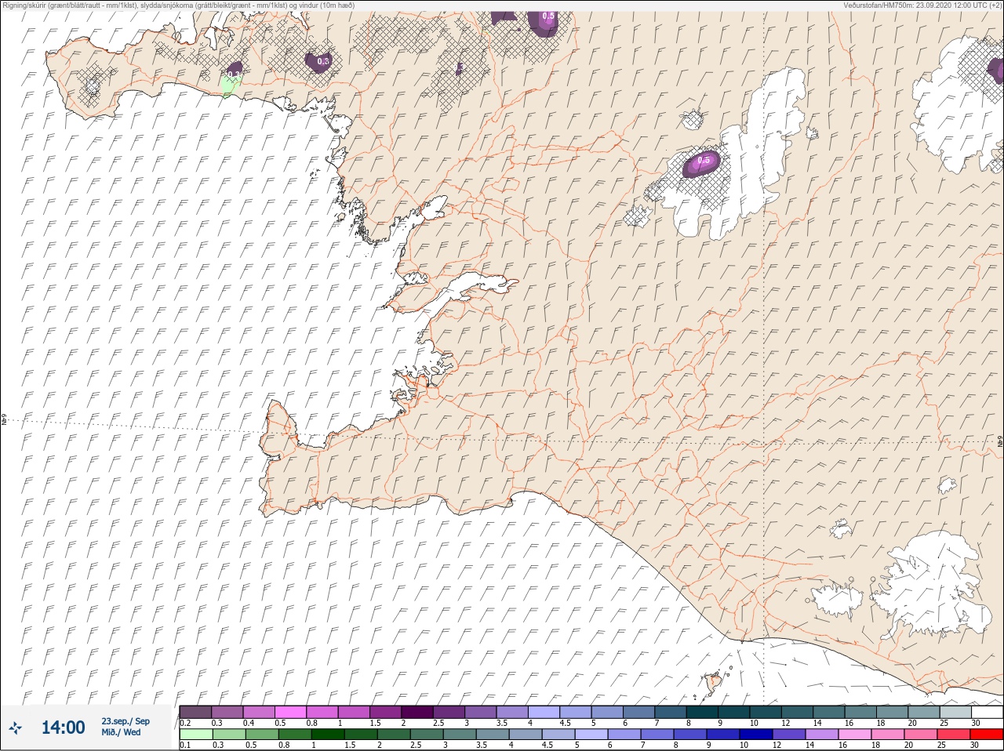This screenshot has width=1004, height=751.
Task: Select the red 30 mm swatch in bottom scale
Action: (x=987, y=735)
